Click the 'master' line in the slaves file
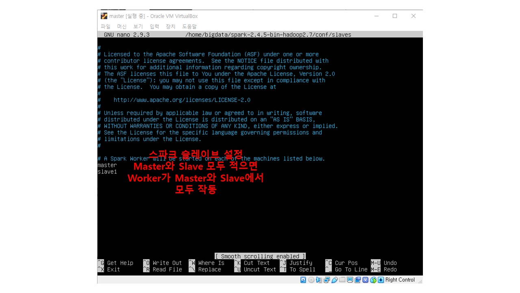The image size is (520, 293). [x=107, y=165]
